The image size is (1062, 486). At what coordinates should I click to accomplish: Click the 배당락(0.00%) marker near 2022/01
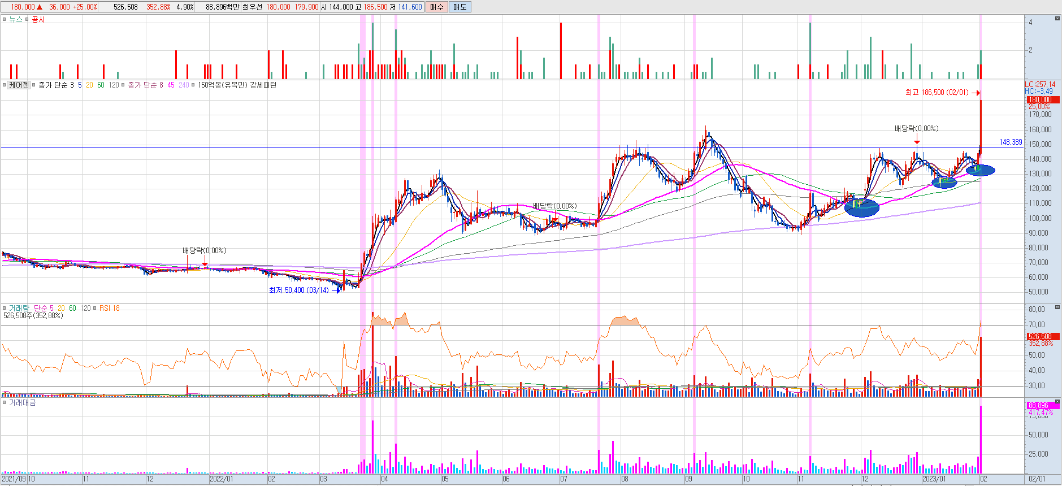[x=204, y=250]
